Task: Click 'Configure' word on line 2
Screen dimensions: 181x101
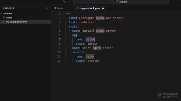Action: click(87, 18)
